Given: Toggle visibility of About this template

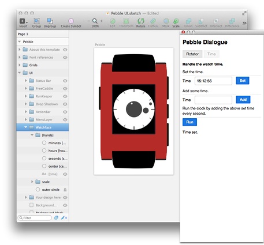Looking at the screenshot, I should point(65,50).
